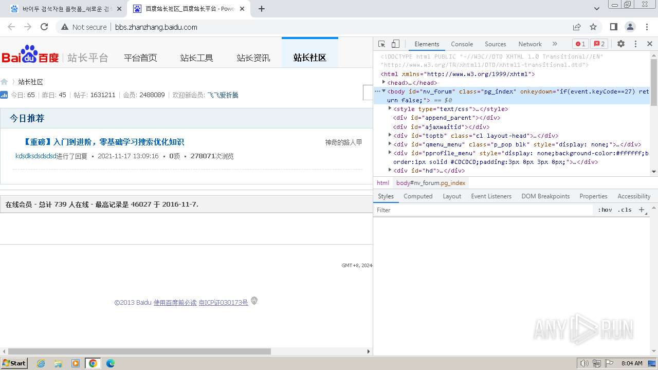658x370 pixels.
Task: Open the DOM Breakpoints tab
Action: click(545, 196)
